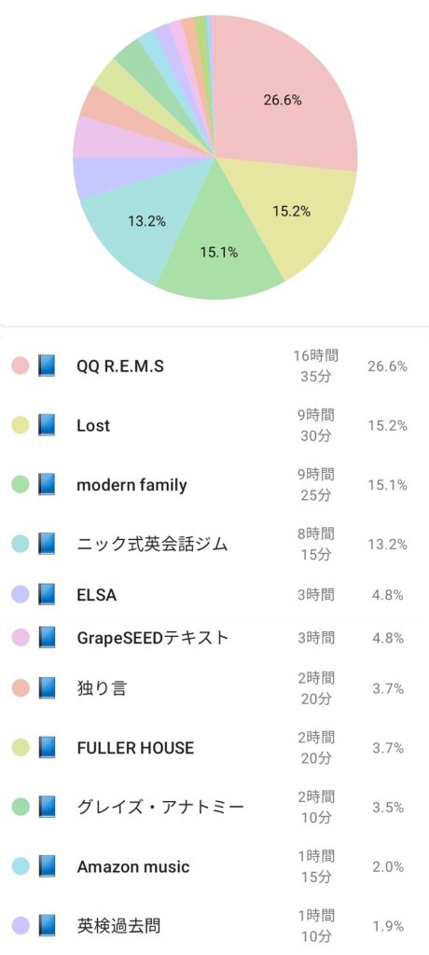The height and width of the screenshot is (955, 429).
Task: Select the green color dot for modern family
Action: coord(21,485)
